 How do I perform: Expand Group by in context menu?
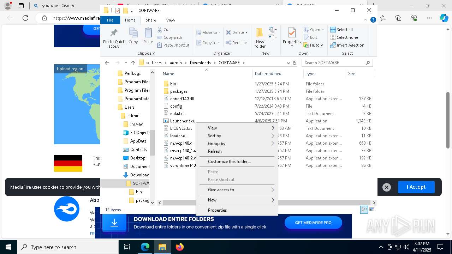coord(237,144)
